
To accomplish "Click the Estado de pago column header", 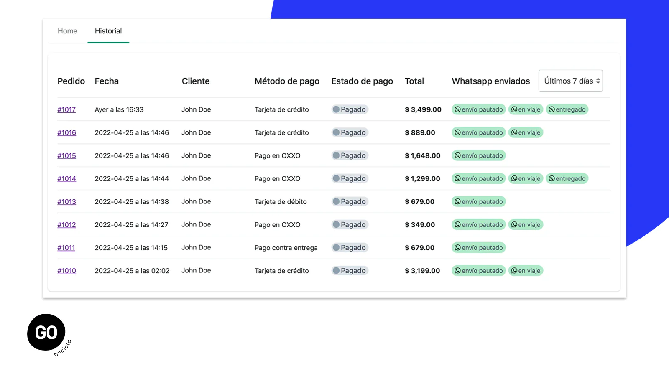I will tap(362, 81).
